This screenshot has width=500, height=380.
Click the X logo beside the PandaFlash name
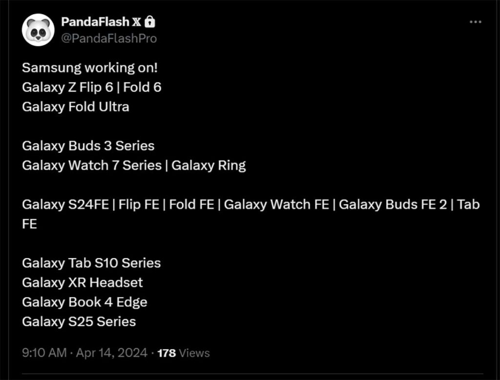[x=137, y=22]
